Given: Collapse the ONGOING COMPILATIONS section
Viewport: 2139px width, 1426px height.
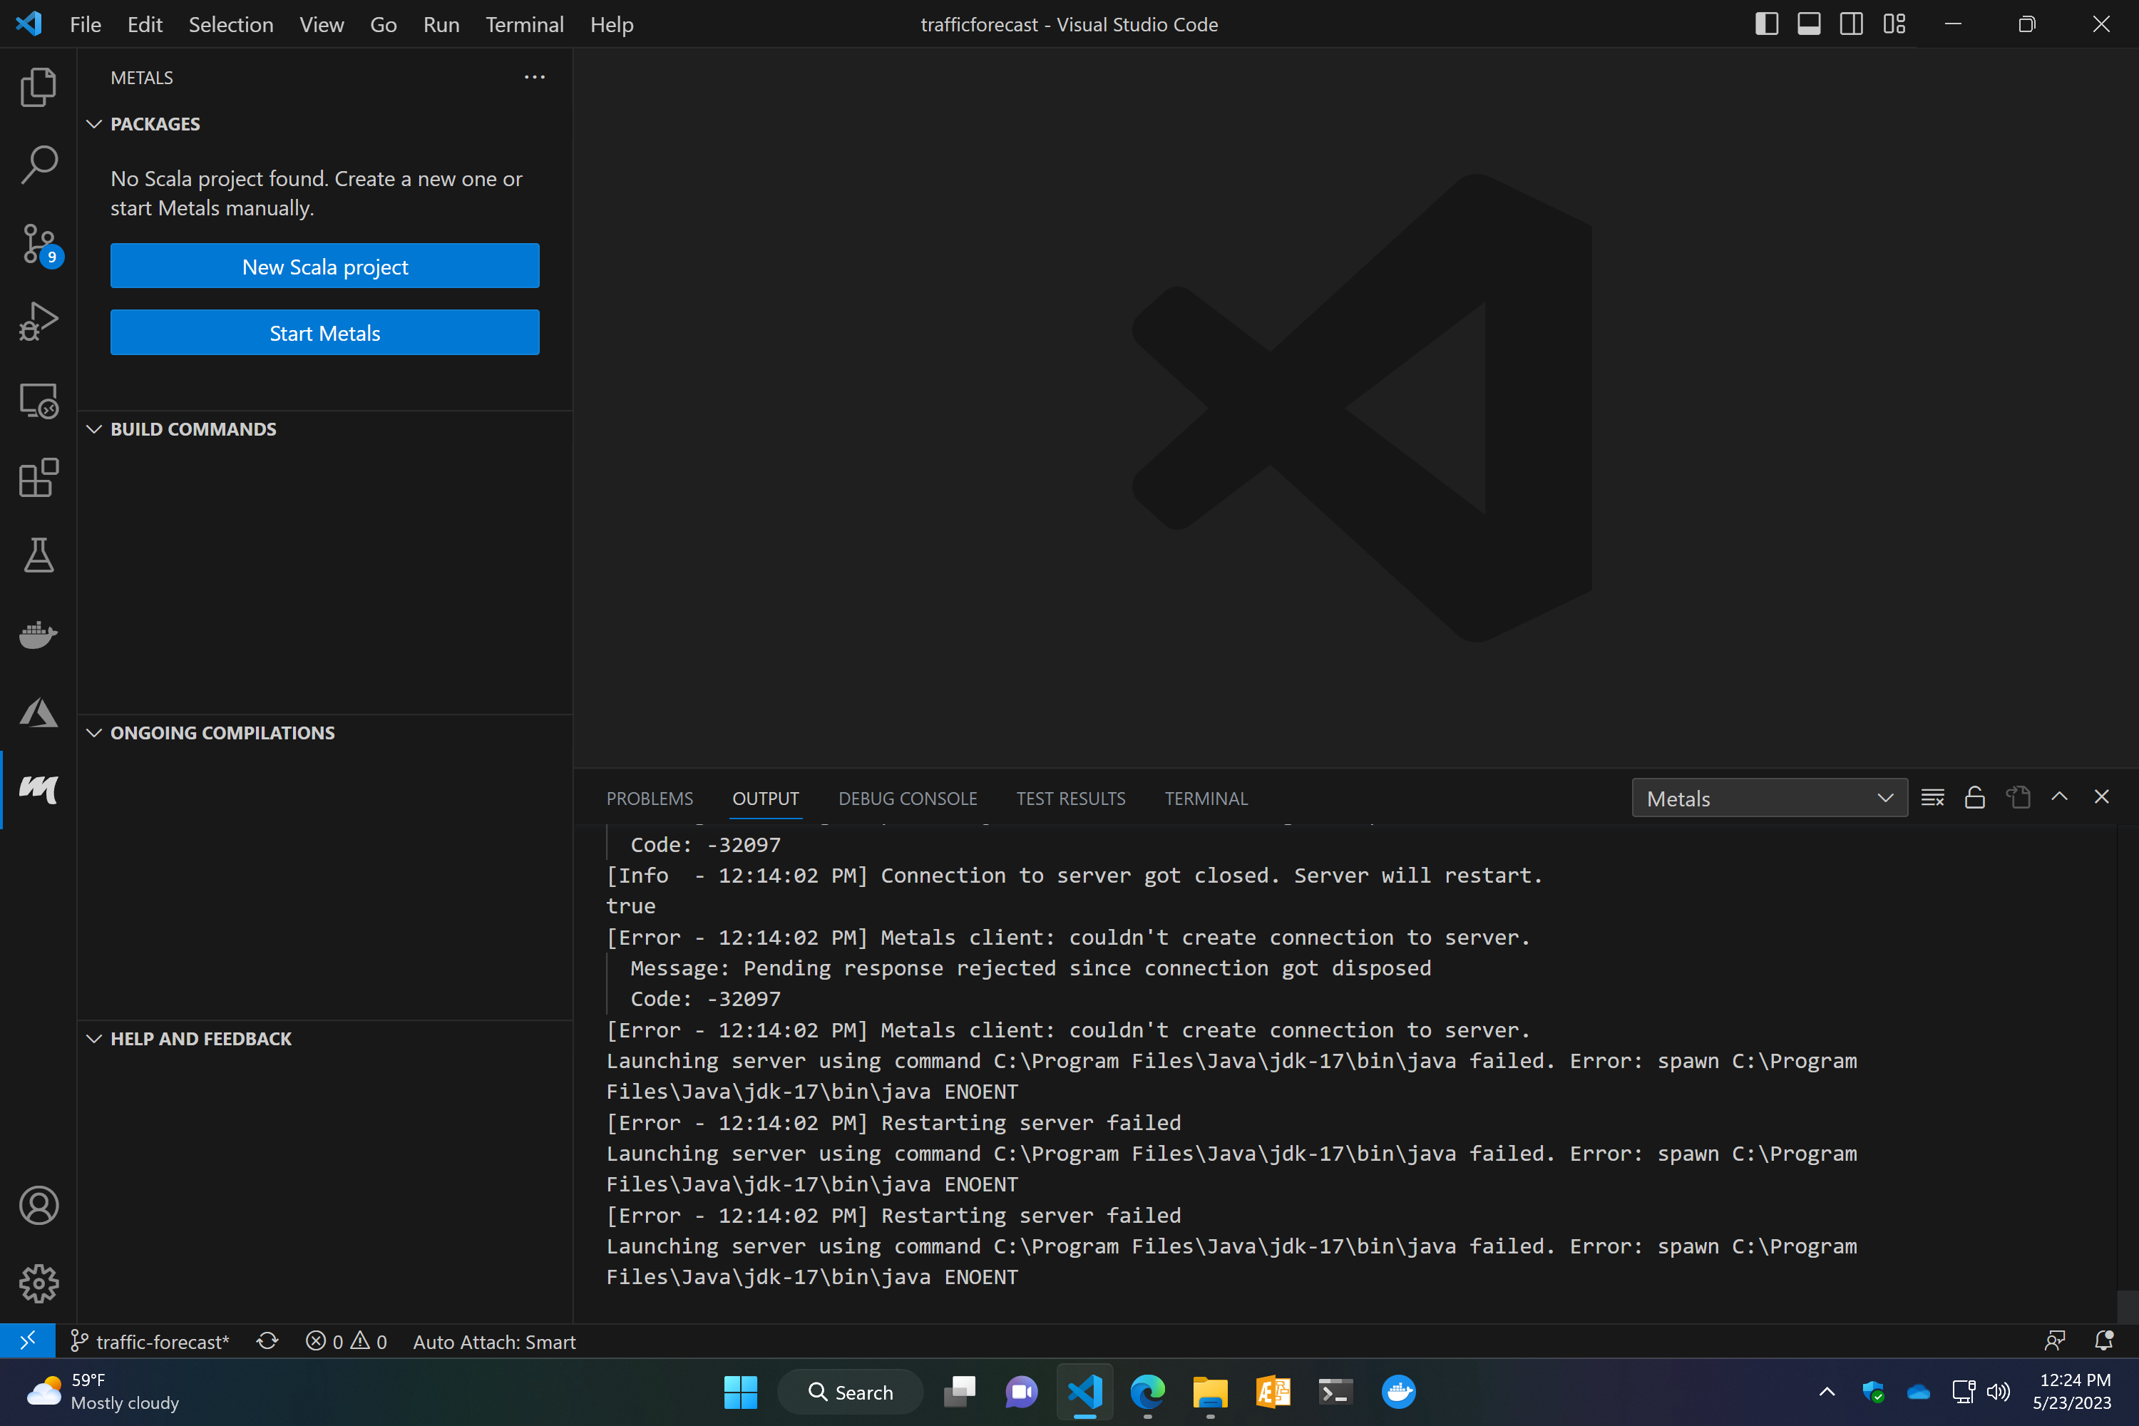Looking at the screenshot, I should 95,732.
